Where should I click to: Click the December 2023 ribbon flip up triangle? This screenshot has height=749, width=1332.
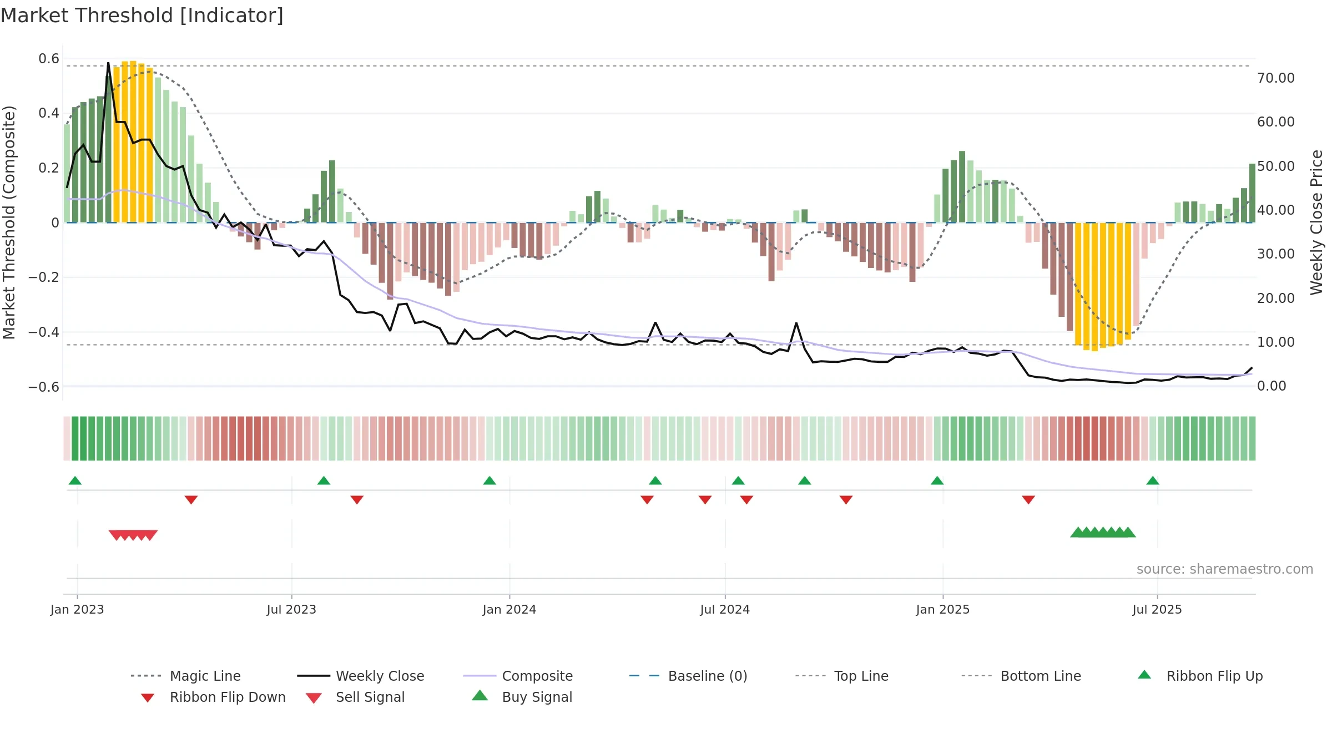490,480
